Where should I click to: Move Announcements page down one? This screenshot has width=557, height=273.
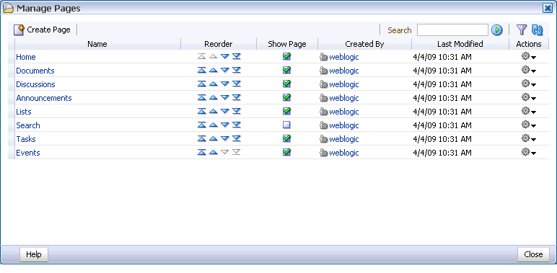225,97
